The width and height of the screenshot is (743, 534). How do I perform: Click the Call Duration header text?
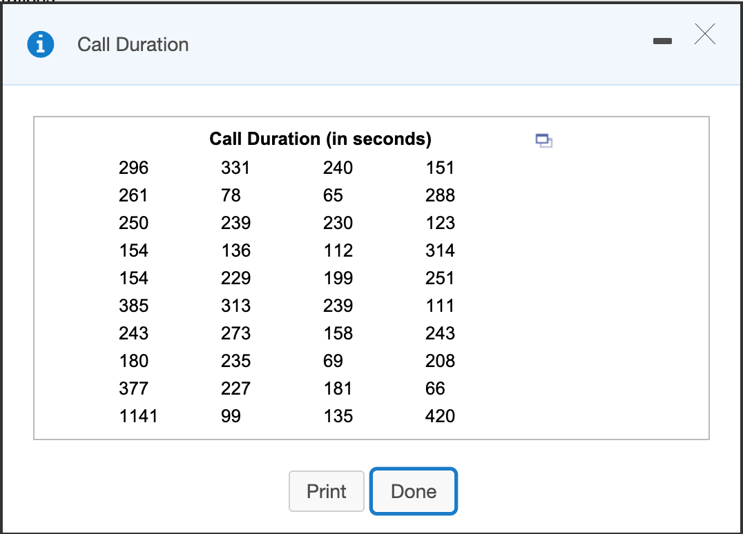[x=133, y=44]
